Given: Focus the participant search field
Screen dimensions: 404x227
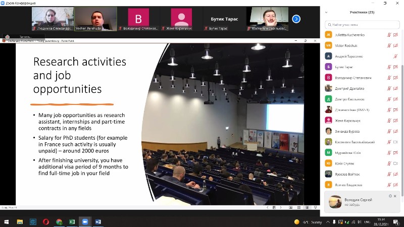Looking at the screenshot, I should click(362, 25).
